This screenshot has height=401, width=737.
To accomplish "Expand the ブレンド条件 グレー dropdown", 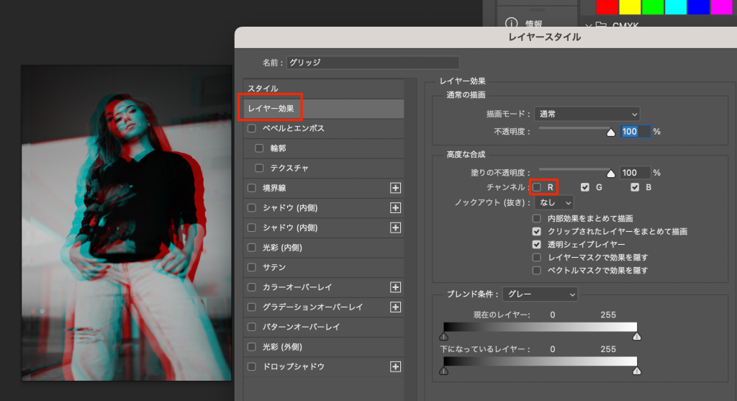I will coord(540,294).
